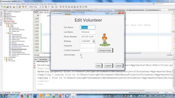Click the rerun icon in Output sidebar
This screenshot has width=175, height=98.
coord(34,61)
